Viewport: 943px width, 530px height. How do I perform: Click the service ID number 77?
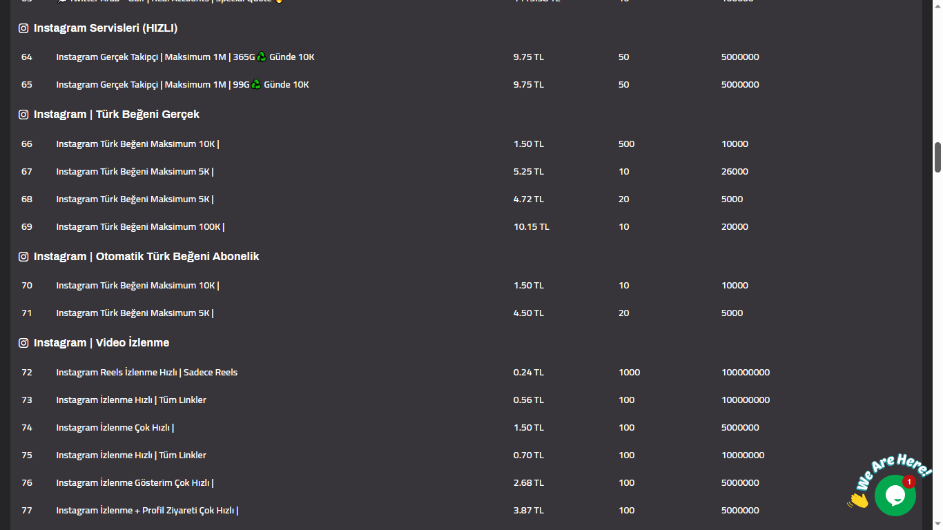click(x=27, y=511)
